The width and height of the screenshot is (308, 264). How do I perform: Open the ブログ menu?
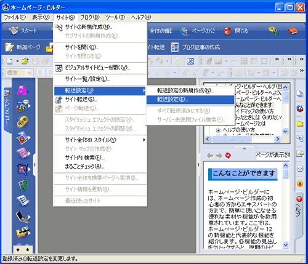tap(90, 18)
